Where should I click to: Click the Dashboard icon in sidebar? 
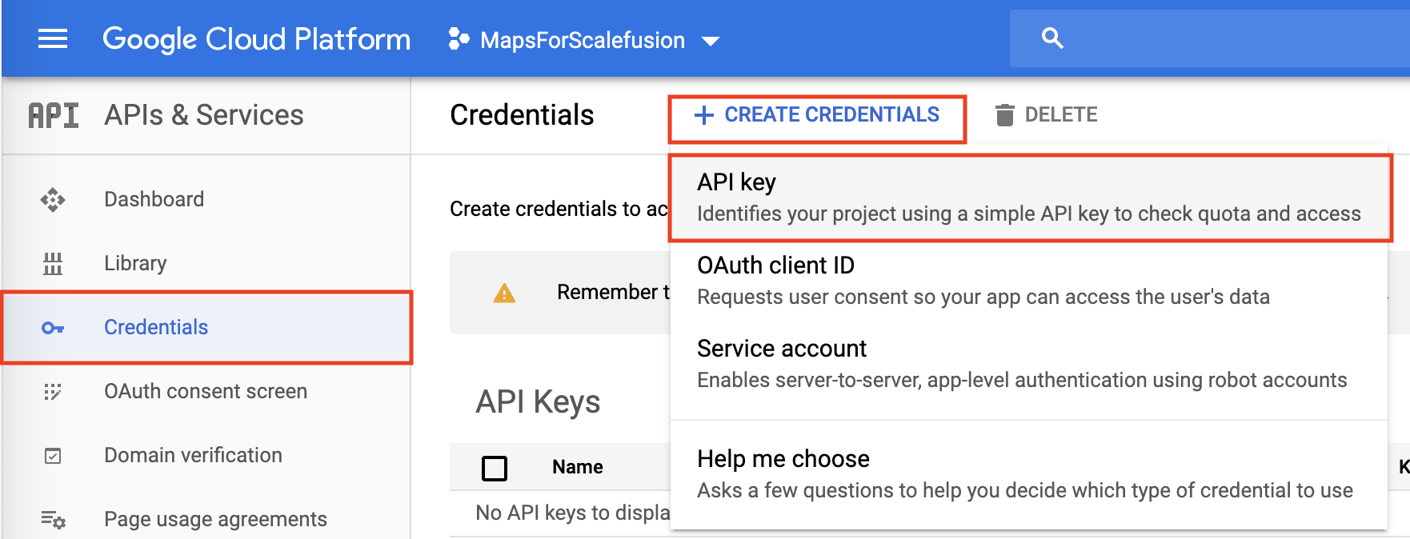(53, 199)
